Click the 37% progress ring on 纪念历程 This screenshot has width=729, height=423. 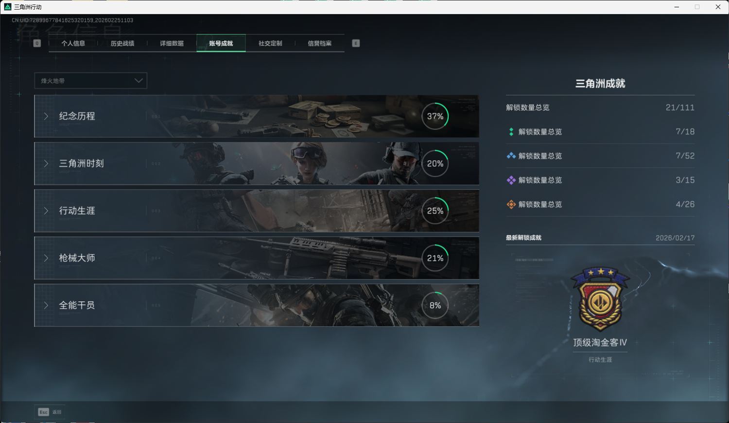point(435,116)
